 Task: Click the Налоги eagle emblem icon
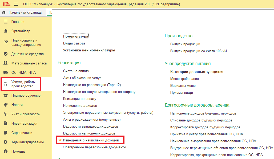click(x=6, y=105)
